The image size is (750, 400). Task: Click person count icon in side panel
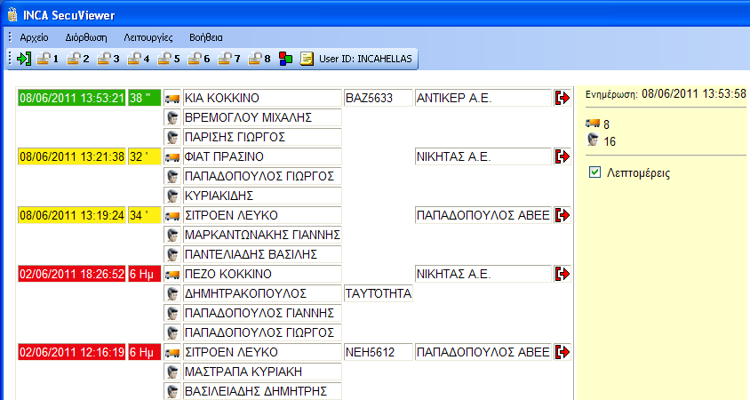[x=593, y=140]
